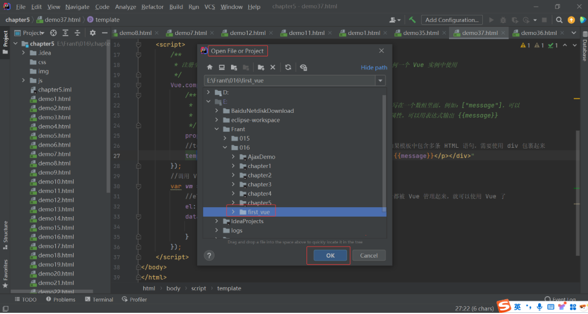Click the Delete (X) icon in the dialog toolbar
588x314 pixels.
pos(273,68)
